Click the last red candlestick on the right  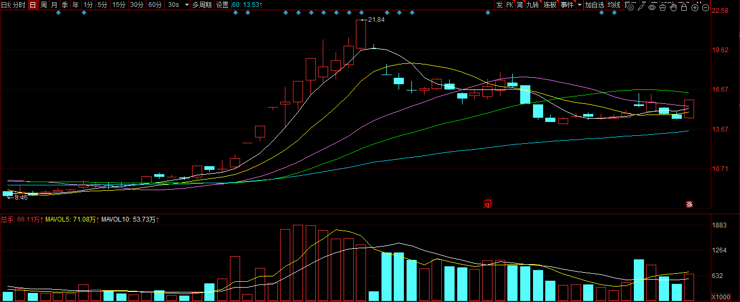click(x=689, y=109)
